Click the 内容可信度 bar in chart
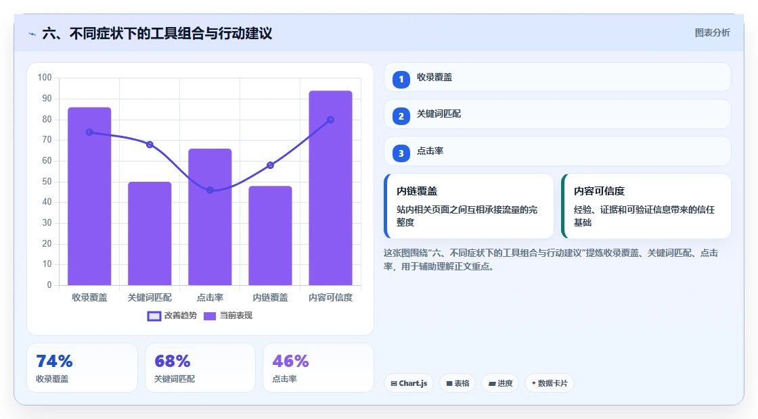 331,189
